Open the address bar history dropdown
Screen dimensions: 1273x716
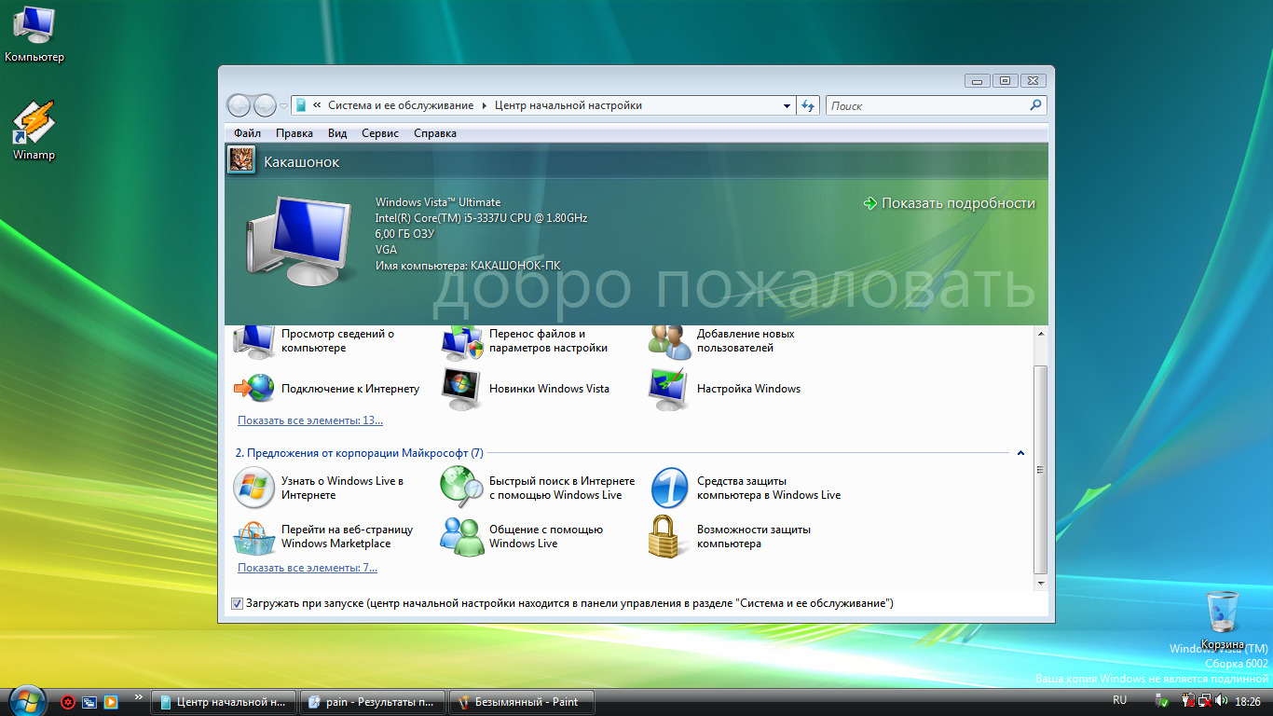point(787,105)
